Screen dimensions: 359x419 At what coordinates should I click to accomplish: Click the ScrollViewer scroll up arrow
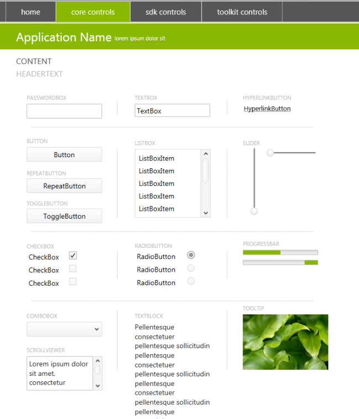pos(98,361)
